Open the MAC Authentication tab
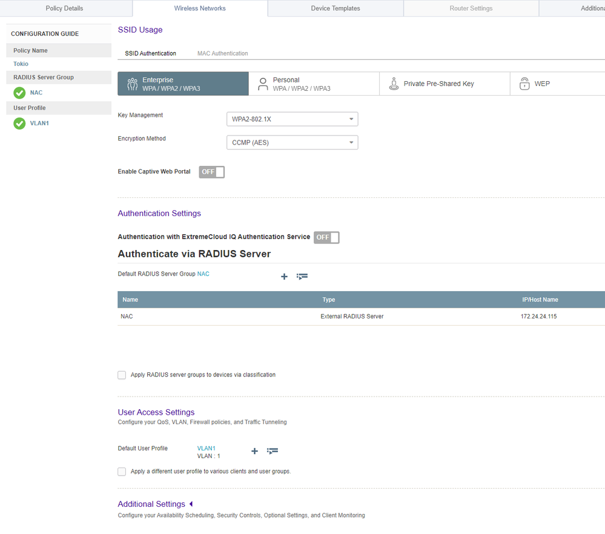This screenshot has width=605, height=534. [x=222, y=54]
